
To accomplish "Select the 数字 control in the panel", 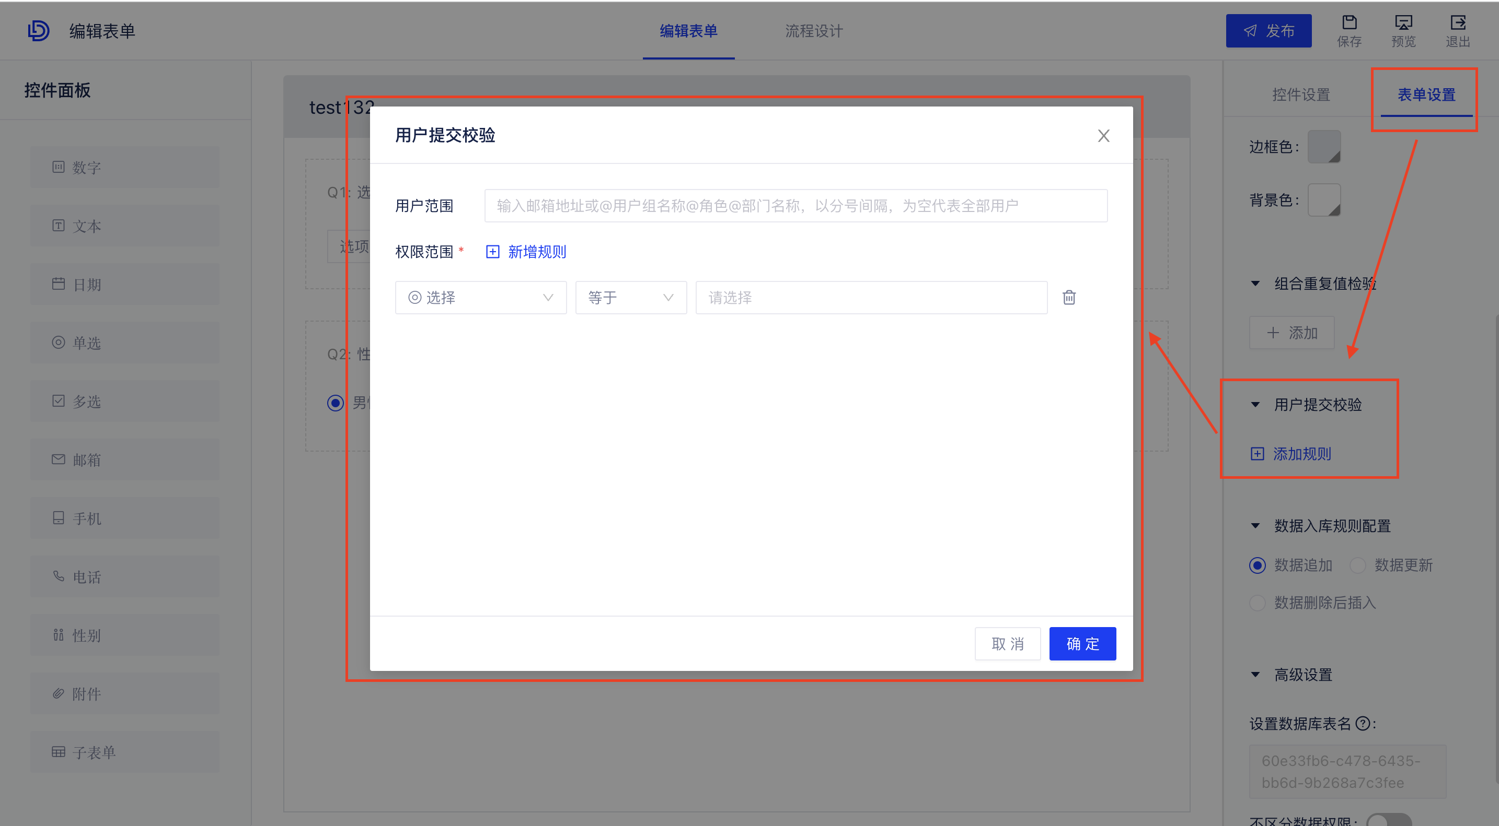I will coord(124,168).
